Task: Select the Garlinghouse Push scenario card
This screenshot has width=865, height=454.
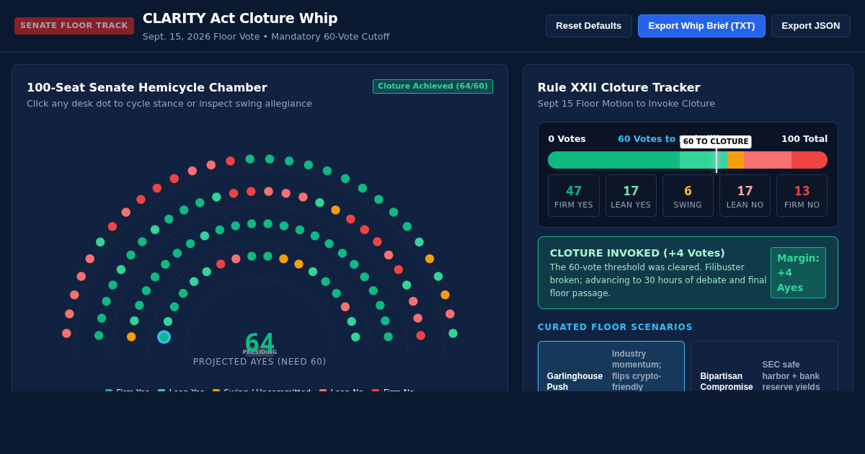Action: point(610,368)
